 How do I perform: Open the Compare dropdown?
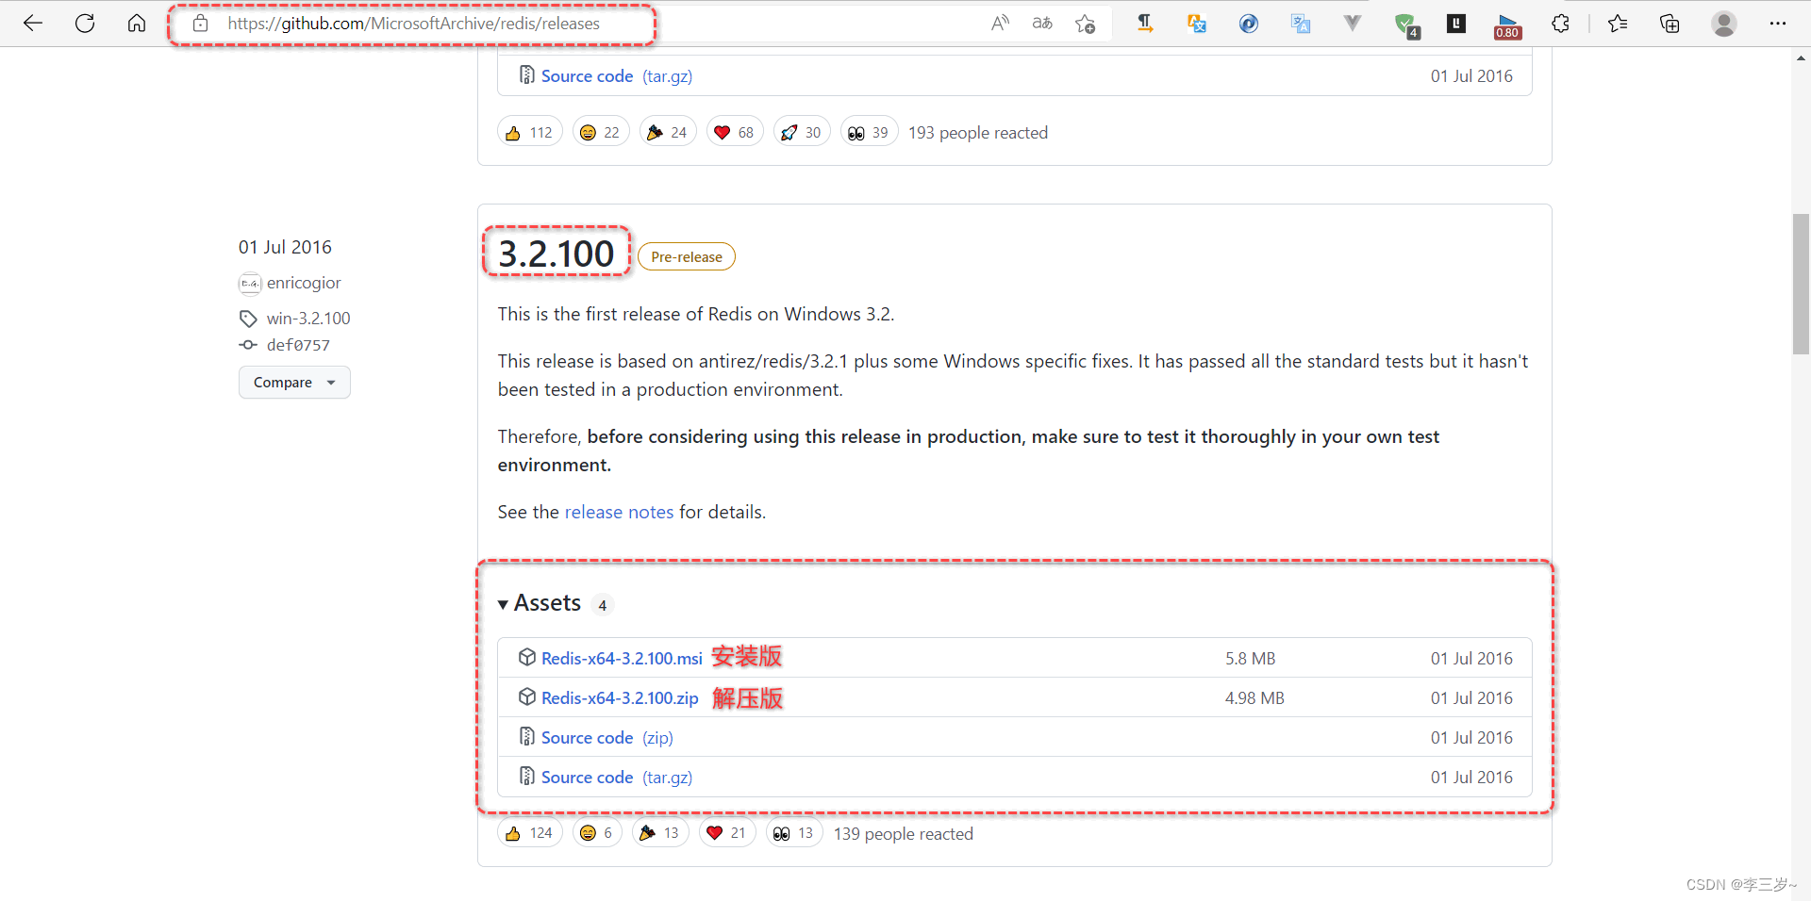tap(294, 382)
